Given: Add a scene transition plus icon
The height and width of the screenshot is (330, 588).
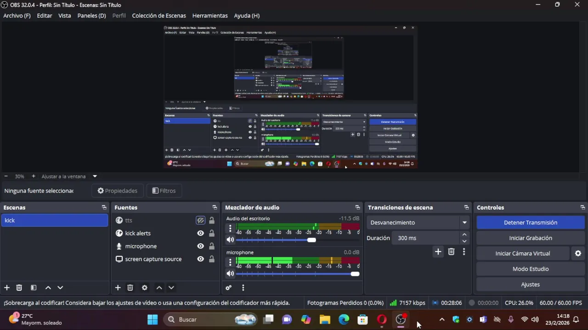Looking at the screenshot, I should click(438, 251).
